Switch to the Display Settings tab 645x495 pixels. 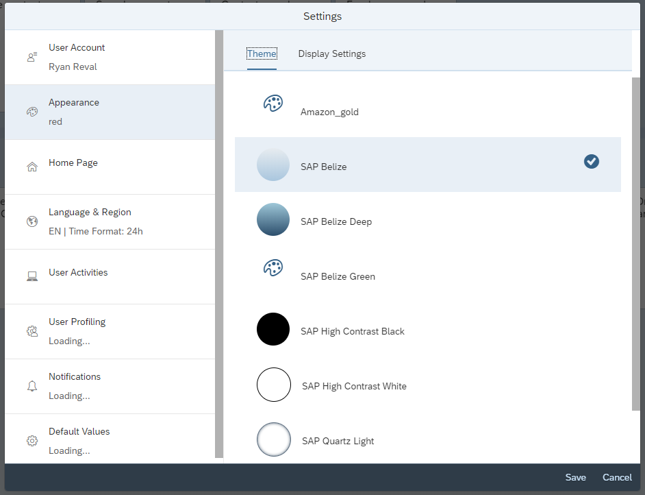coord(332,53)
